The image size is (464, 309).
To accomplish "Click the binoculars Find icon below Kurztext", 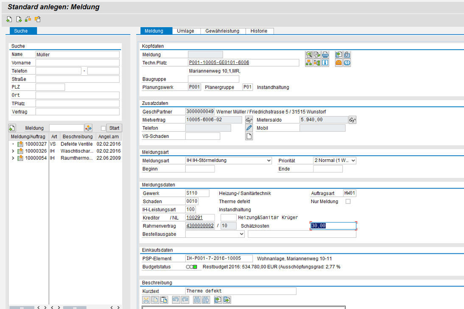I will tap(196, 300).
